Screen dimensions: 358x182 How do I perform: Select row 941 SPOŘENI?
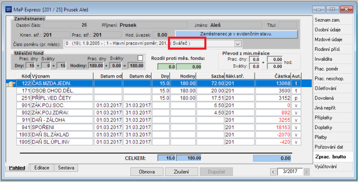coord(159,127)
